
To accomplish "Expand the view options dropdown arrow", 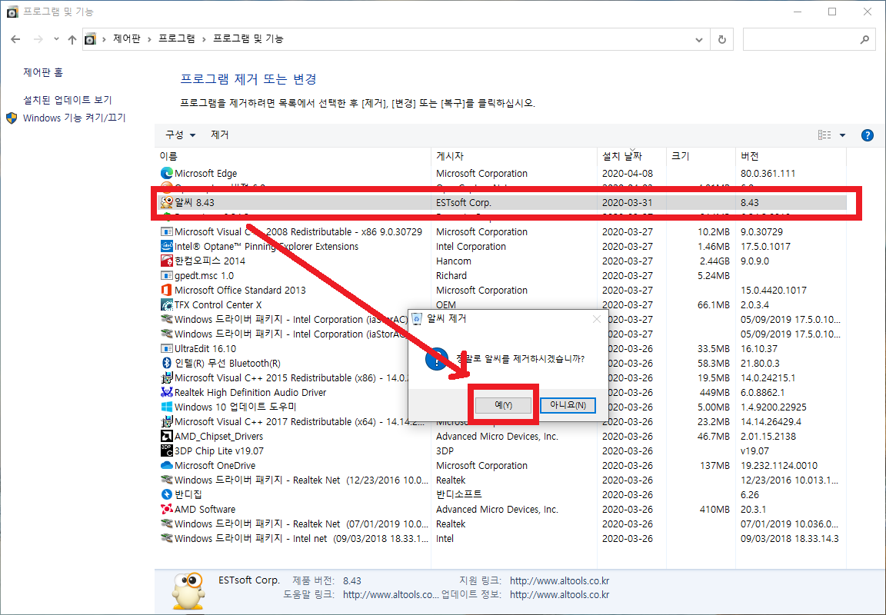I will [842, 135].
